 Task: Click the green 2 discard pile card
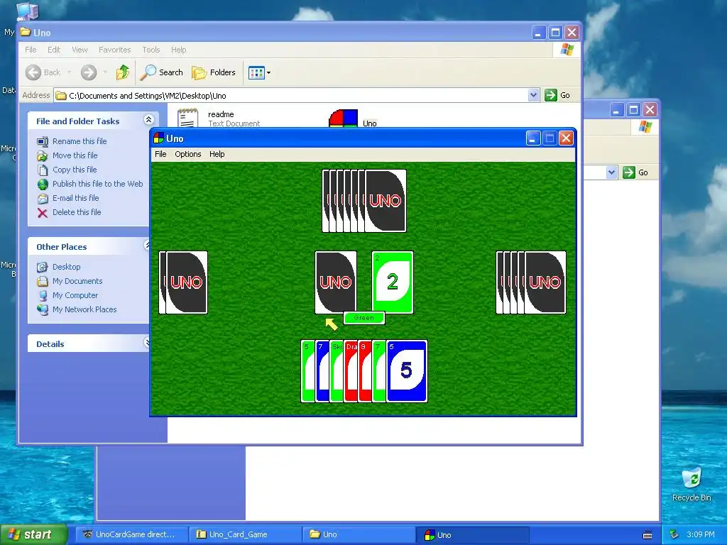coord(392,282)
